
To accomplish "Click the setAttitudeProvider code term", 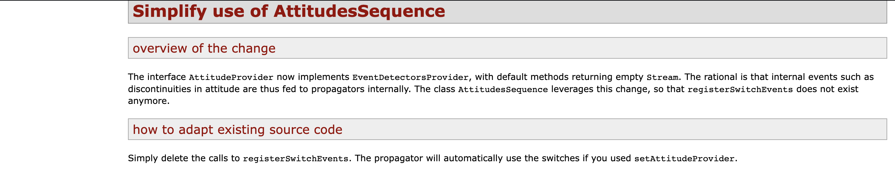I will point(684,159).
